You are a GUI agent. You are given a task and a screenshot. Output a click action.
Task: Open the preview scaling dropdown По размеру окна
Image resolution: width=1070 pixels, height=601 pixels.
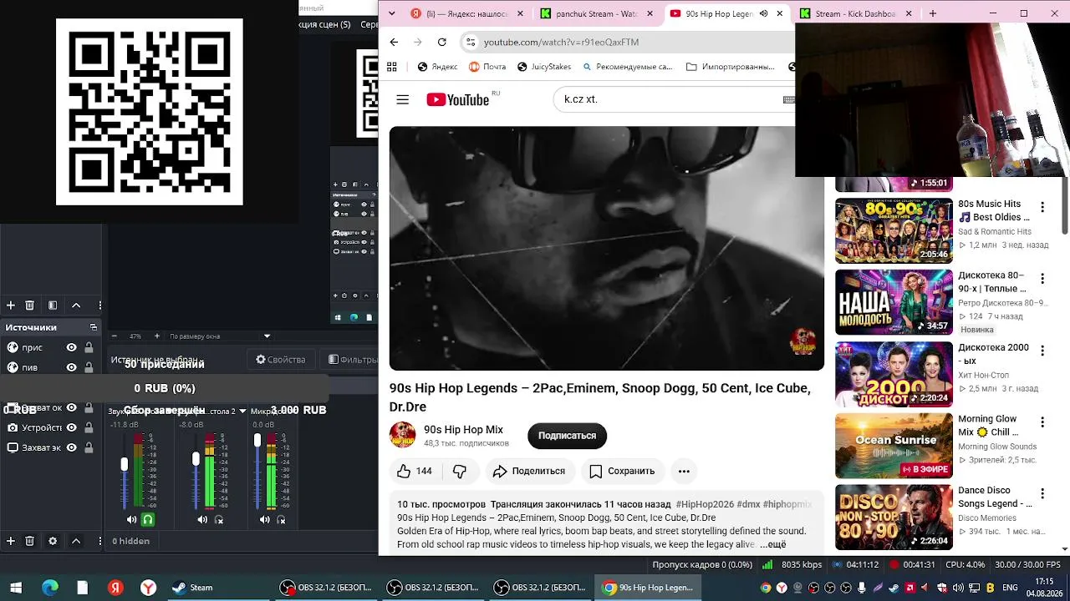(220, 336)
